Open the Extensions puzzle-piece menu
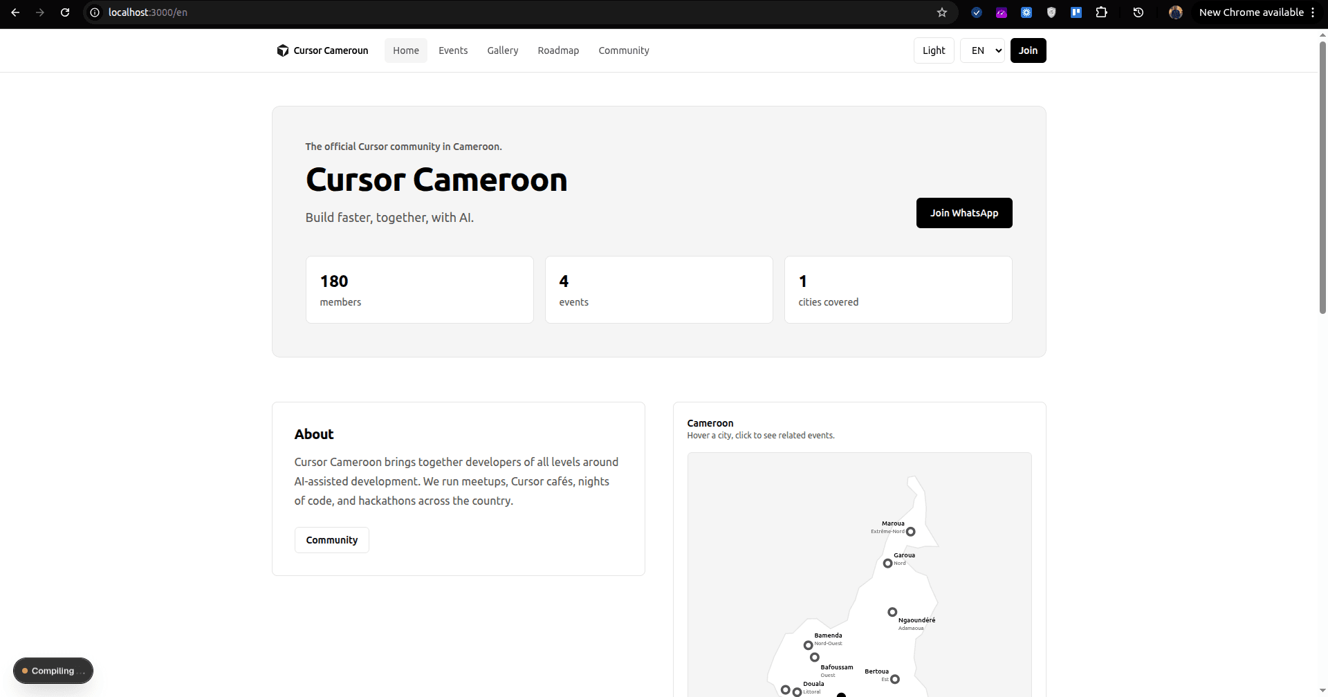Screen dimensions: 1328x697 (1102, 12)
